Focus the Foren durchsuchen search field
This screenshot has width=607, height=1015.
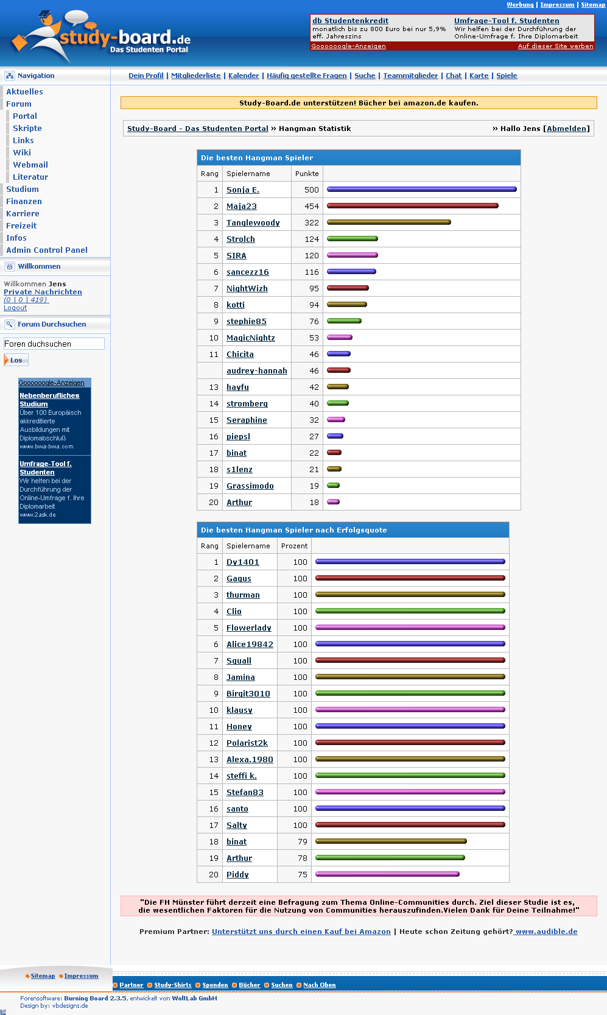(x=54, y=344)
